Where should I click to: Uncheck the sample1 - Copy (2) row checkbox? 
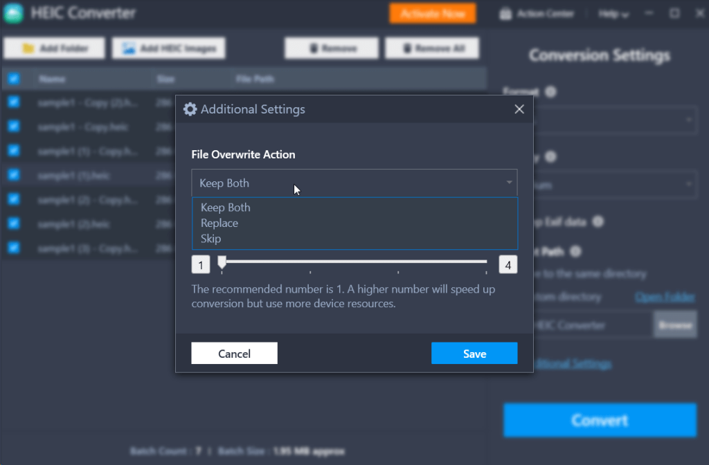tap(14, 102)
